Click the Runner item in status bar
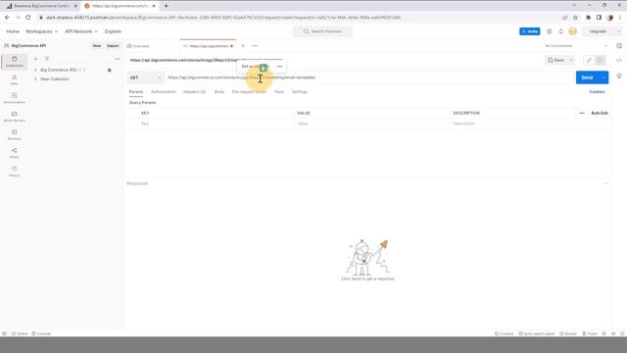 point(568,333)
